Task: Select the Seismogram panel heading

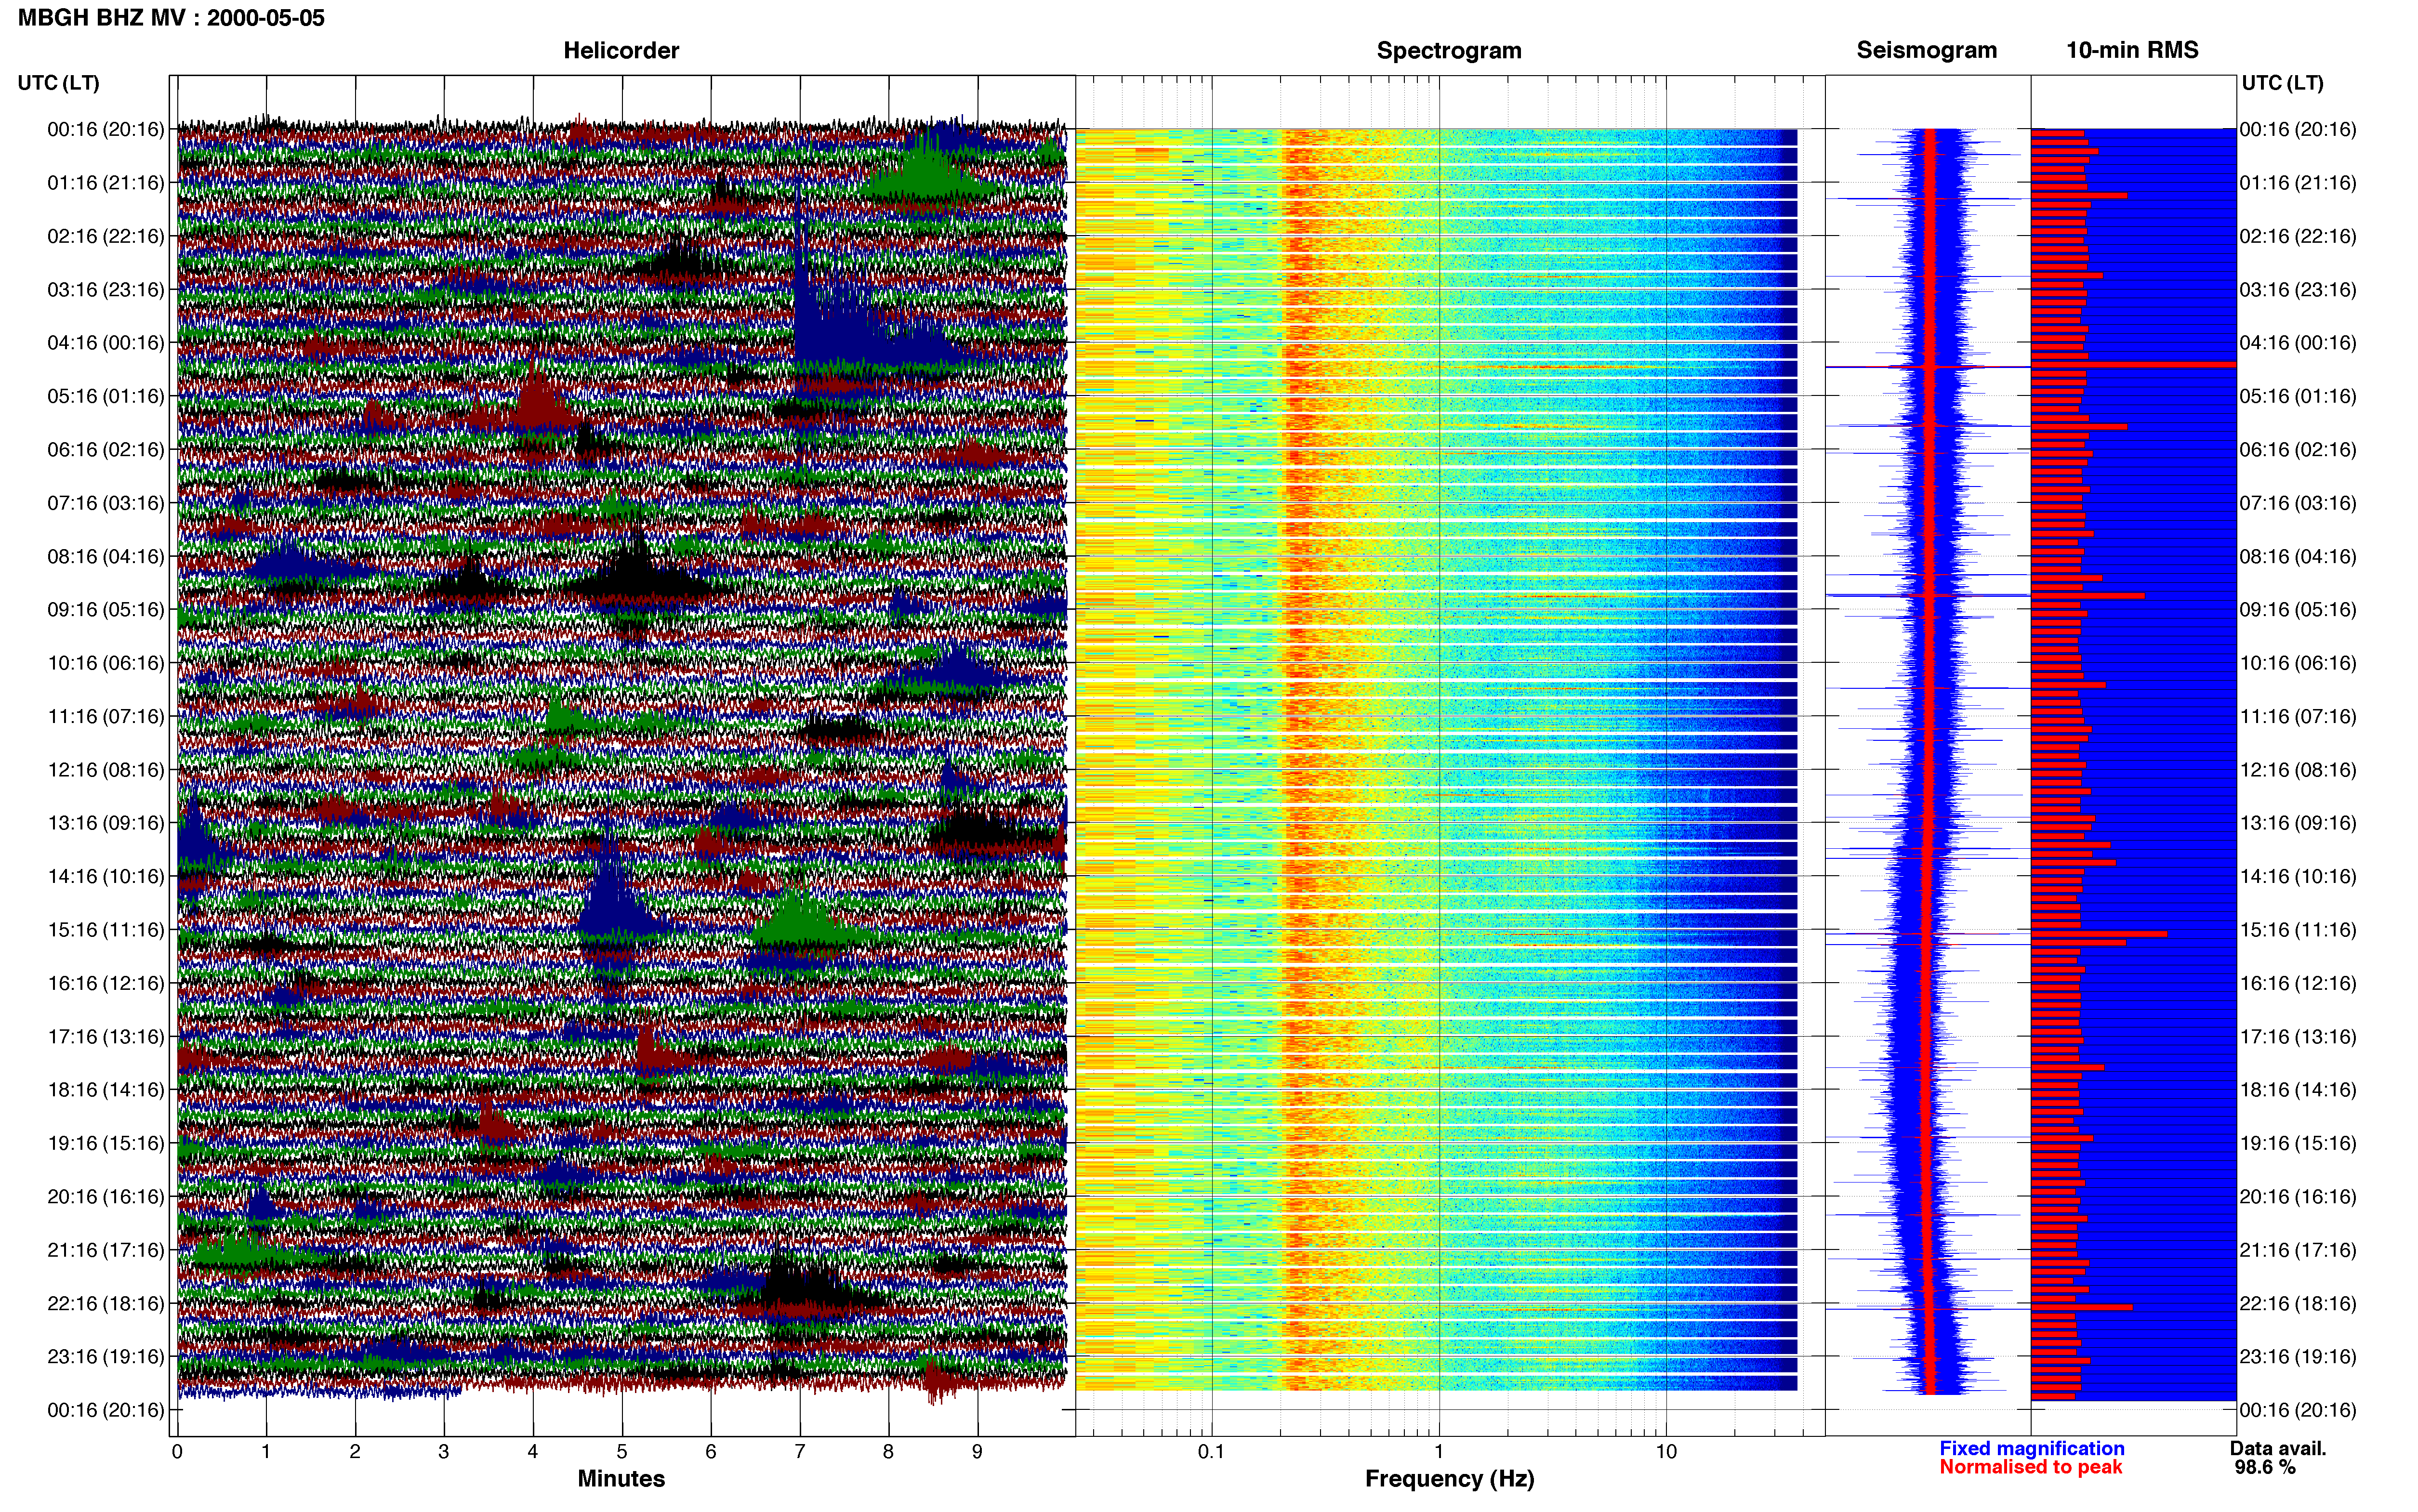Action: coord(1926,50)
